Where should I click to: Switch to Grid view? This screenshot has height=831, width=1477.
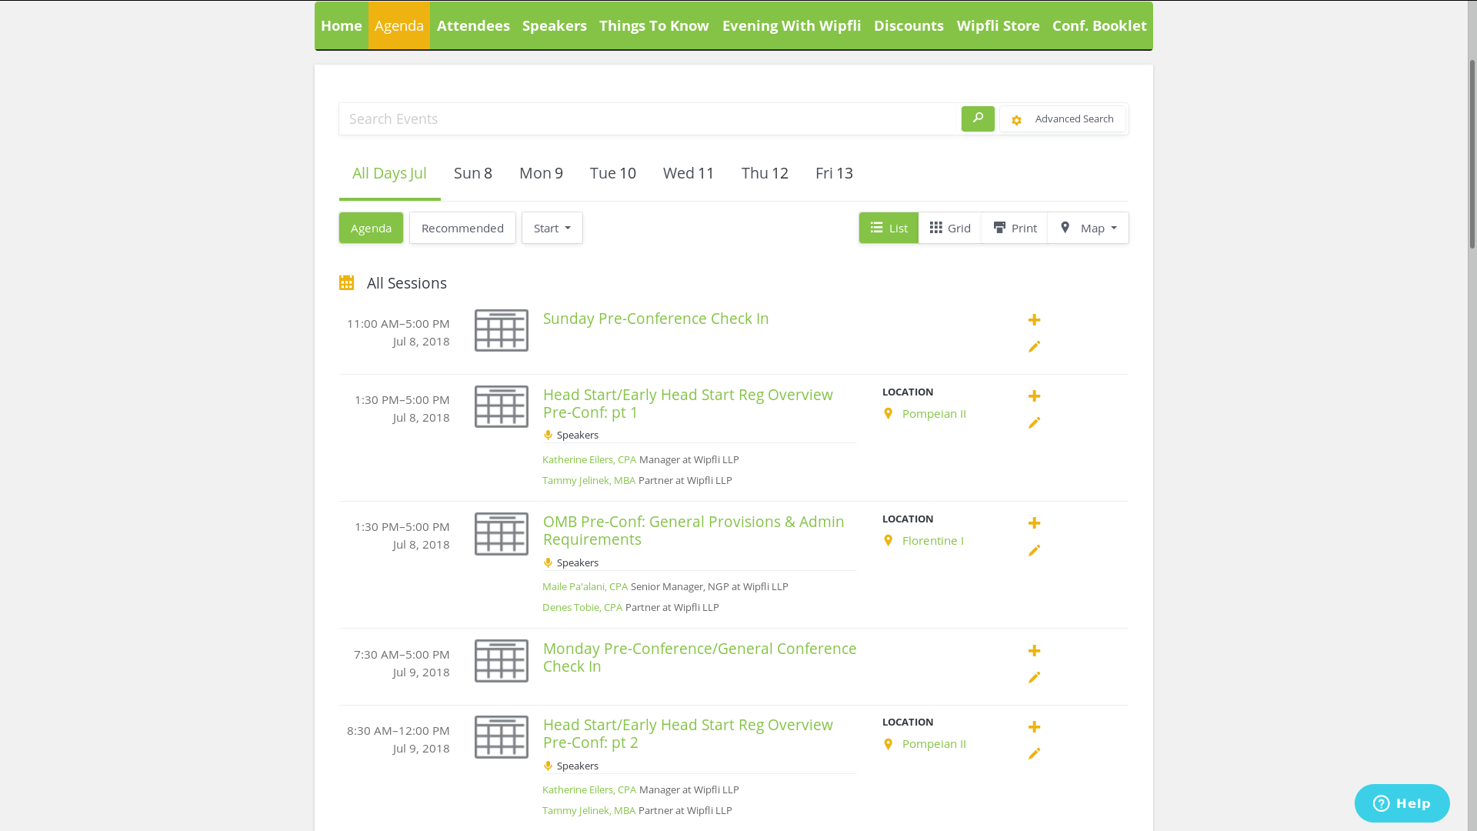950,228
